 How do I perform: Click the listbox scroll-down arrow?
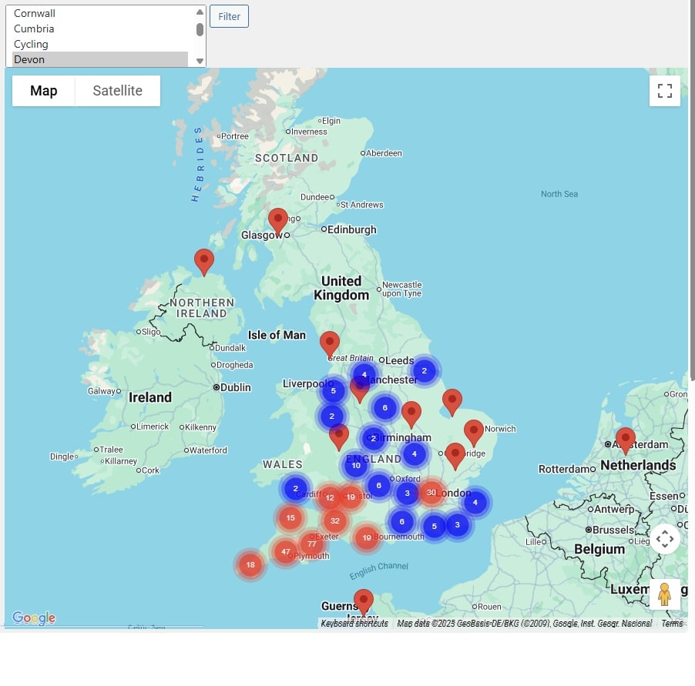(x=200, y=61)
